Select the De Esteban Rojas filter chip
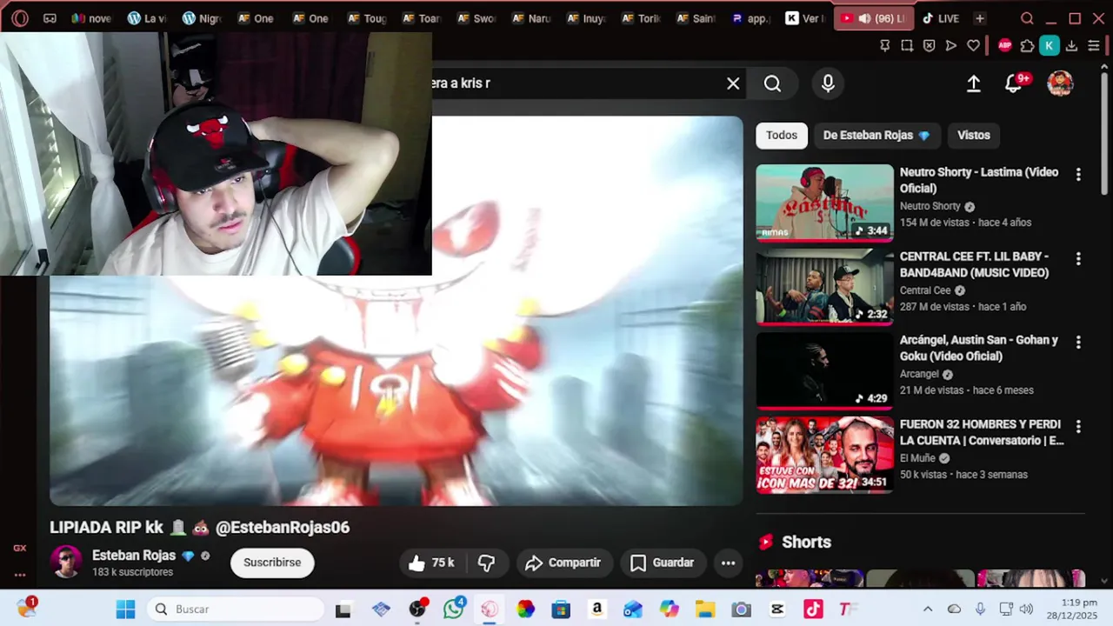Image resolution: width=1113 pixels, height=626 pixels. tap(876, 135)
